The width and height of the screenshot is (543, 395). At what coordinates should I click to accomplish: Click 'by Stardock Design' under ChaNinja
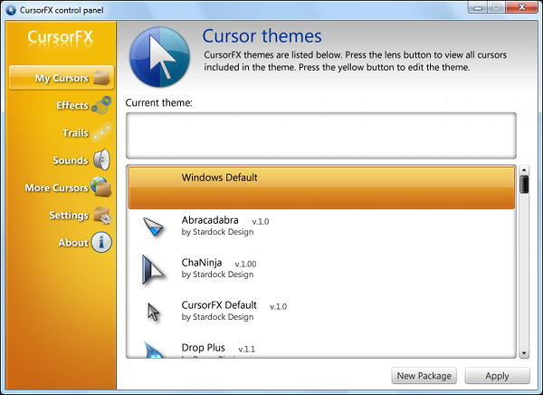217,275
